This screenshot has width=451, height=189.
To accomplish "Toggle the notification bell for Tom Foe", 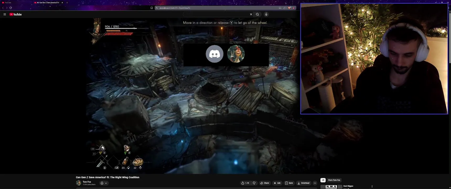I will [x=102, y=183].
